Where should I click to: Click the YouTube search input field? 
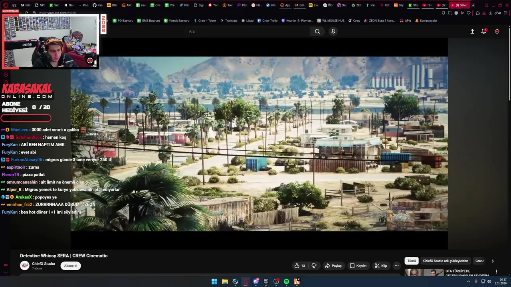[x=248, y=31]
